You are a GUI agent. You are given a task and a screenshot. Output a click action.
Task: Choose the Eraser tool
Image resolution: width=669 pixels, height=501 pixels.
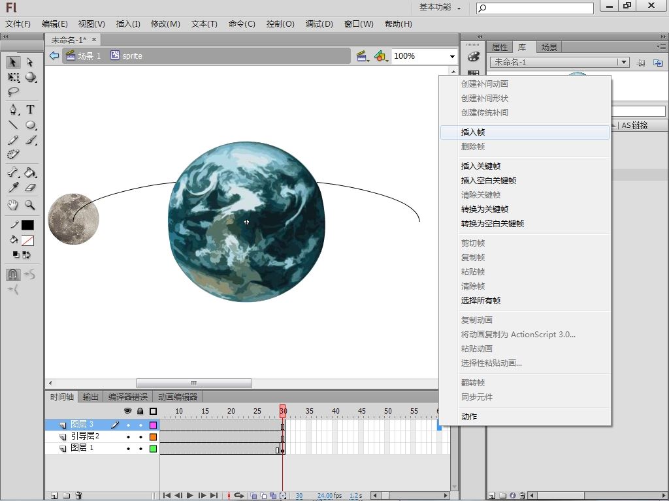click(x=30, y=187)
